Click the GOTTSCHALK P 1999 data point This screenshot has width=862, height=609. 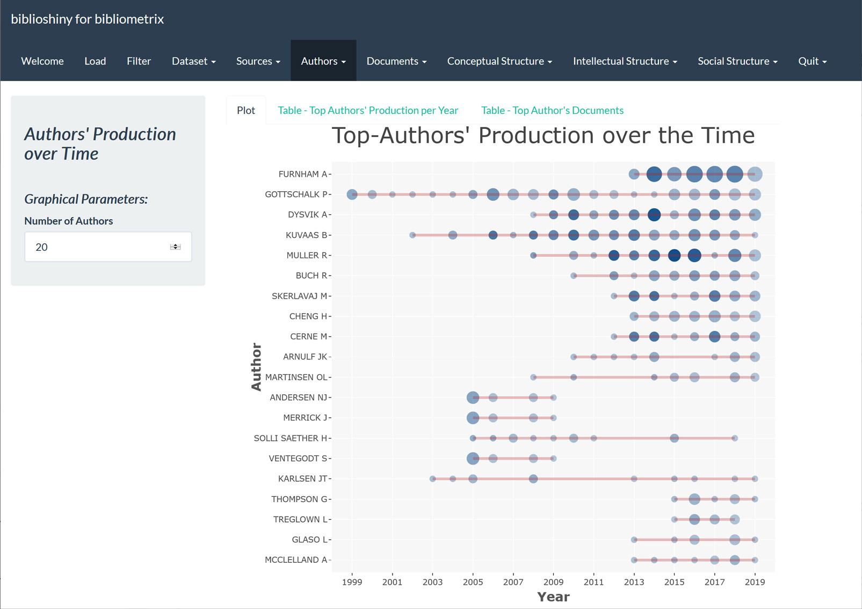pyautogui.click(x=352, y=194)
